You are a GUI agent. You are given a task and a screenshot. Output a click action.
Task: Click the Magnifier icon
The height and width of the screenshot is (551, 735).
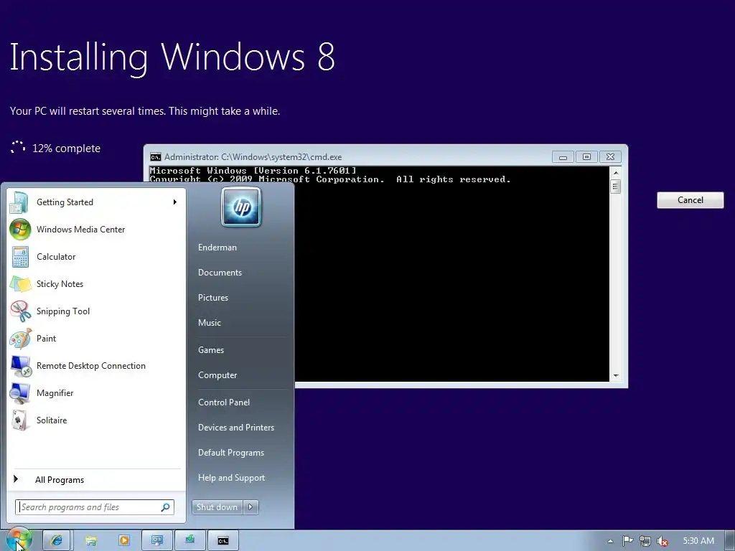point(20,393)
